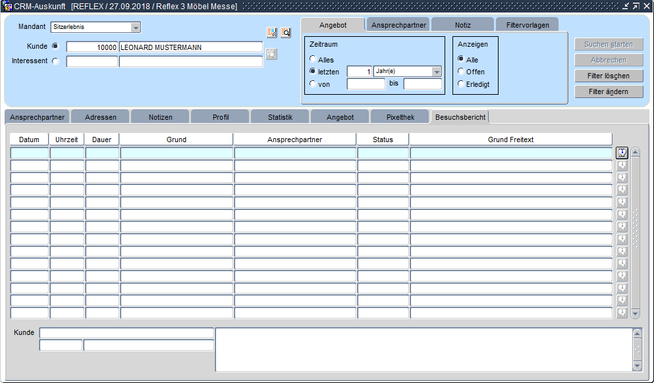
Task: Choose the Alles time period option
Action: [313, 60]
